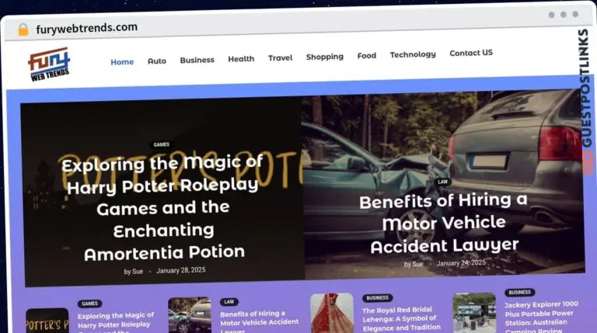Go to the Home menu item
The width and height of the screenshot is (597, 333).
(x=122, y=61)
